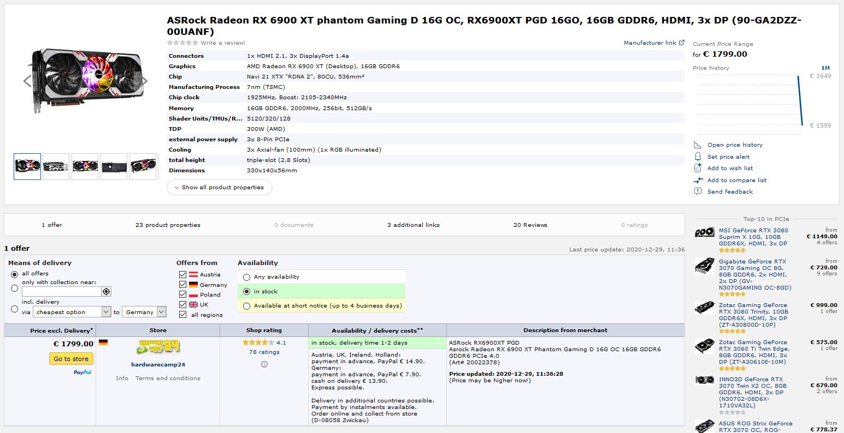Select the first product gallery thumbnail
Viewport: 844px width, 433px height.
pos(27,166)
